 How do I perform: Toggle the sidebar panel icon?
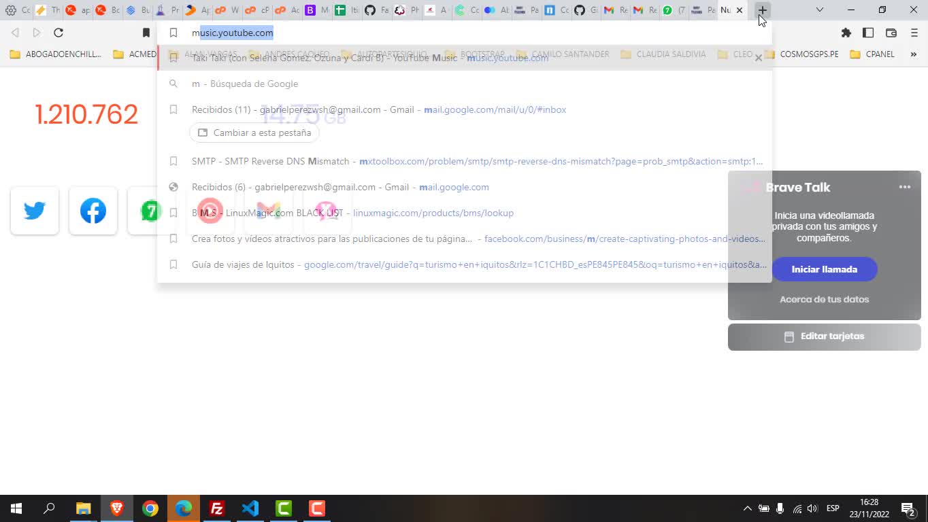(x=868, y=33)
